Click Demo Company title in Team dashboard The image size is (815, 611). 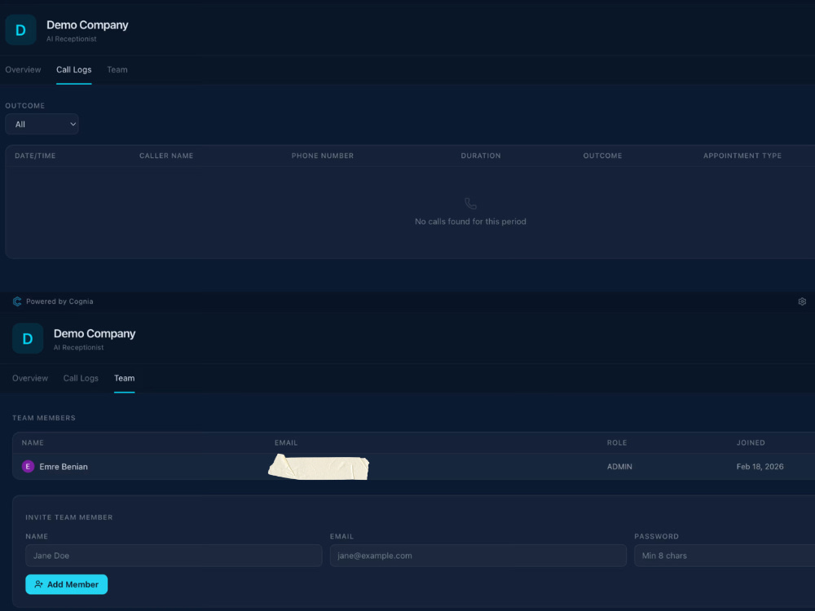point(95,333)
